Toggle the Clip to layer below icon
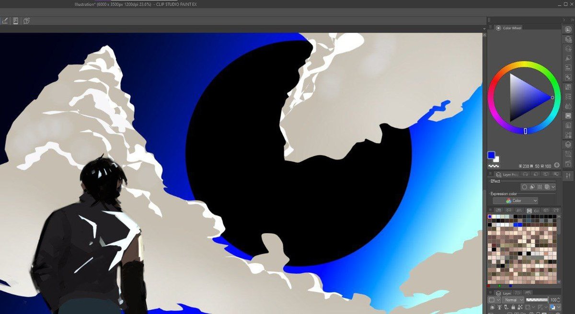Image resolution: width=575 pixels, height=314 pixels. [x=493, y=307]
